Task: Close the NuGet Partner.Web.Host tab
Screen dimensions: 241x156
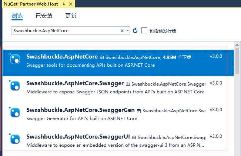Action: (x=71, y=4)
